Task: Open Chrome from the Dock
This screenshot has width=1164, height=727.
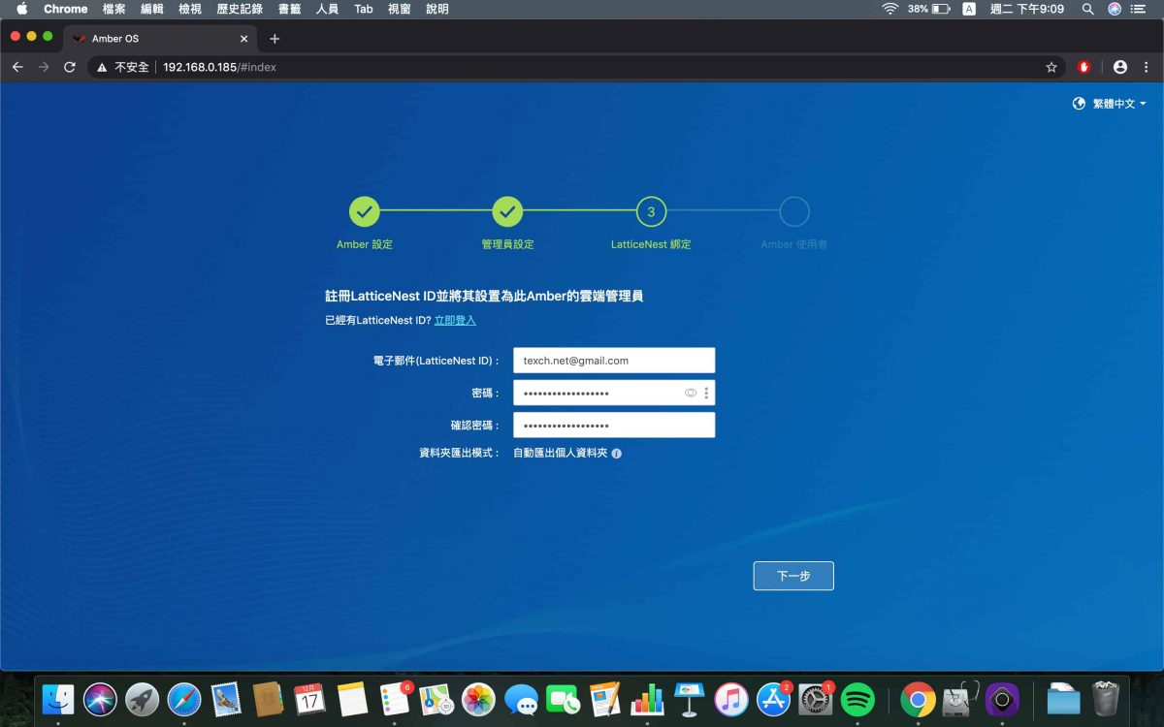Action: click(x=918, y=699)
